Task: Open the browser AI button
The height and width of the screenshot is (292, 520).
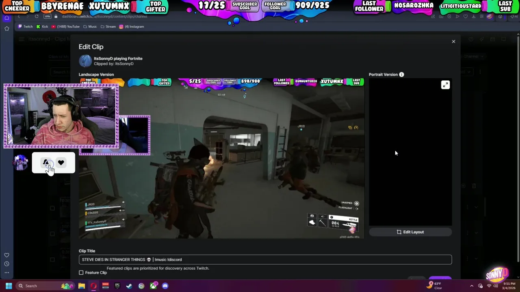Action: pyautogui.click(x=514, y=17)
